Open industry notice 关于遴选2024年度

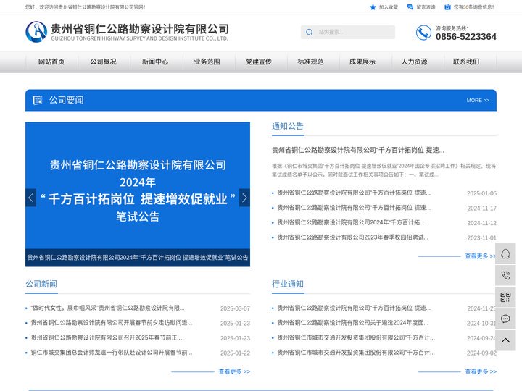(353, 323)
